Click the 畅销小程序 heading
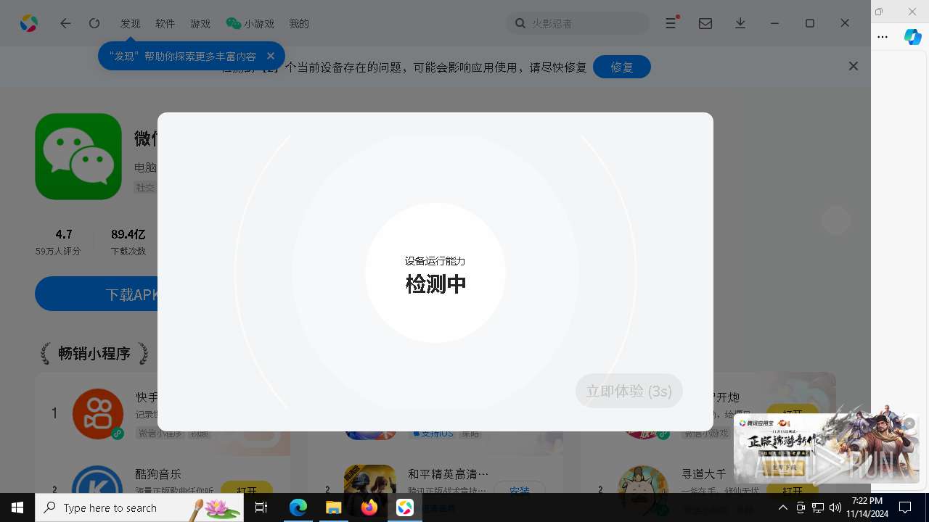The width and height of the screenshot is (929, 522). point(94,354)
